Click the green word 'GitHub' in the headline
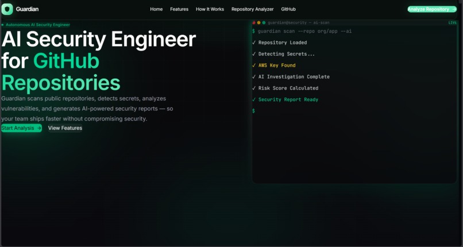The height and width of the screenshot is (247, 463). coord(66,61)
